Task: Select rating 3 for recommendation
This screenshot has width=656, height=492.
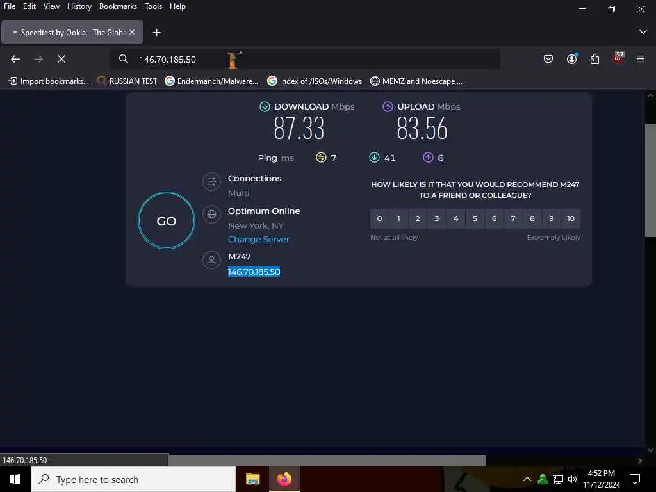Action: tap(437, 218)
